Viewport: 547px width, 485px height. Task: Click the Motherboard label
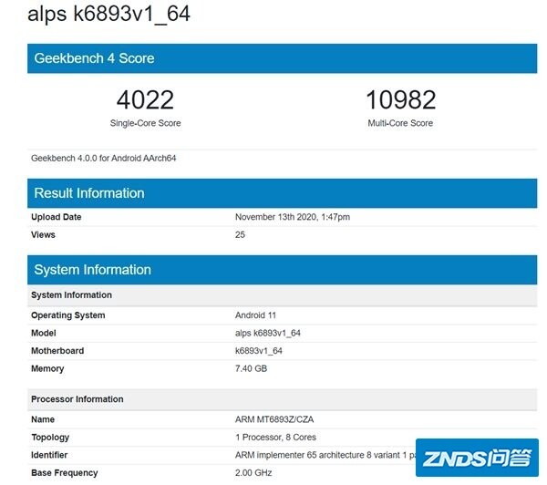click(x=57, y=351)
